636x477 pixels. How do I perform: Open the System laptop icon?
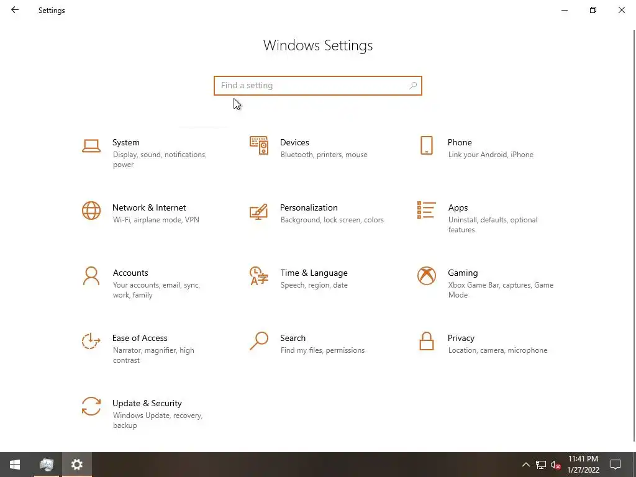[91, 145]
